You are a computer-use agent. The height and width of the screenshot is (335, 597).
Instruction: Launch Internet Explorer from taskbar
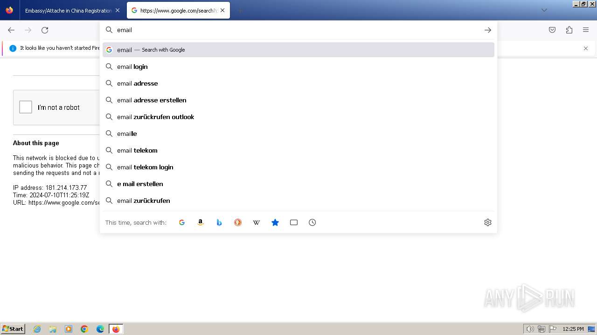37,329
